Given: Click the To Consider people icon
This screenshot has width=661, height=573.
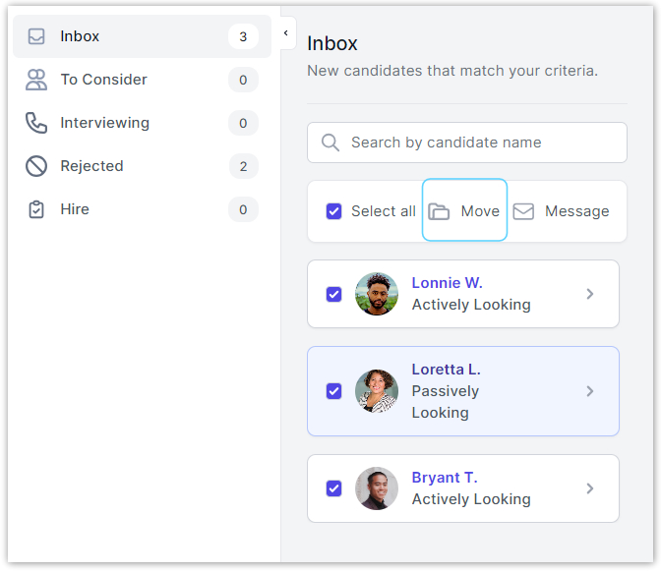Looking at the screenshot, I should (36, 80).
